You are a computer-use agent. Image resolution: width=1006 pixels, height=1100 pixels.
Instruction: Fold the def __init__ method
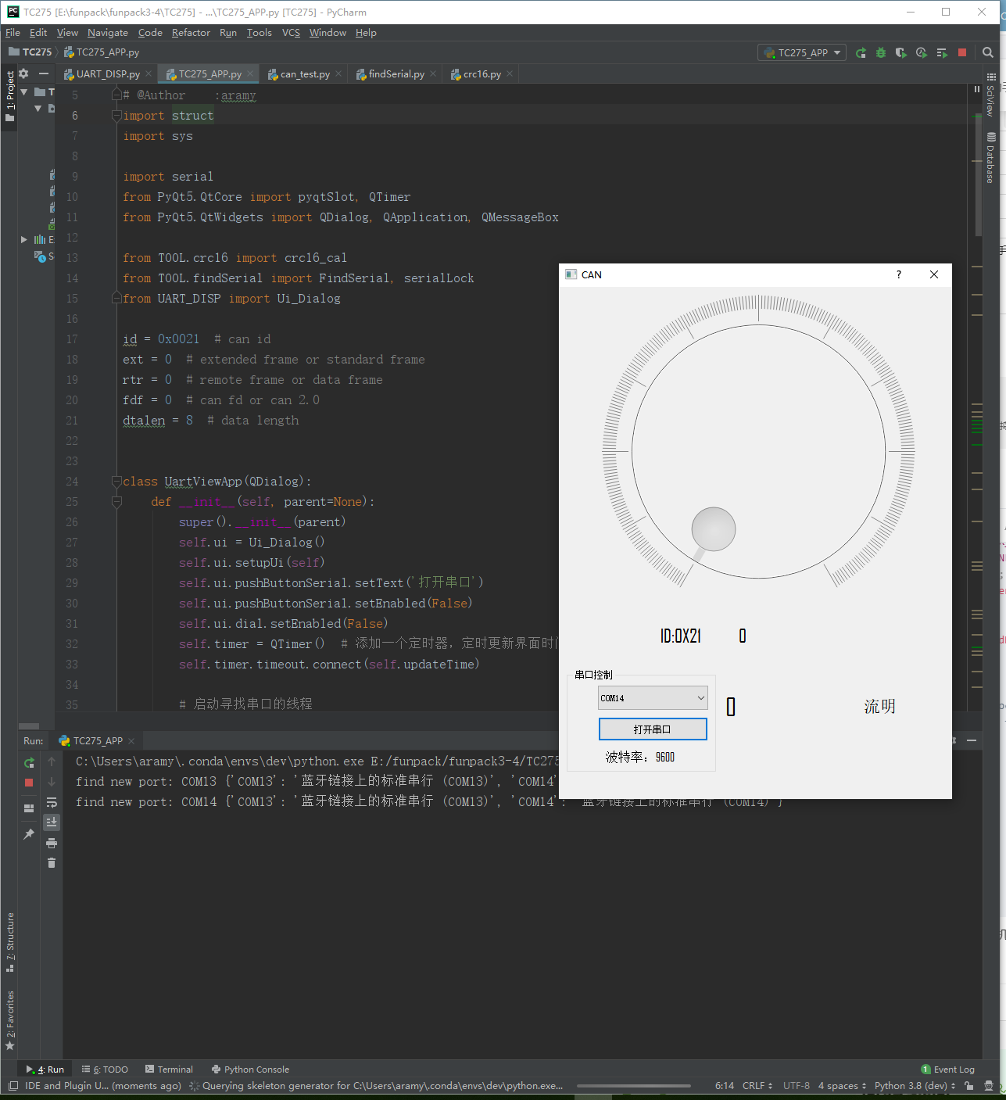(116, 502)
